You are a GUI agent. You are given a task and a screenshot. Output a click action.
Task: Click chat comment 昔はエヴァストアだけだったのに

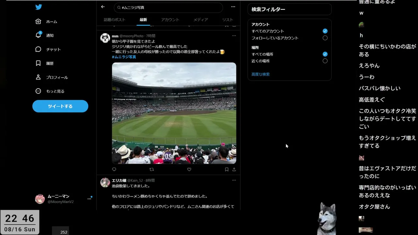pyautogui.click(x=387, y=172)
